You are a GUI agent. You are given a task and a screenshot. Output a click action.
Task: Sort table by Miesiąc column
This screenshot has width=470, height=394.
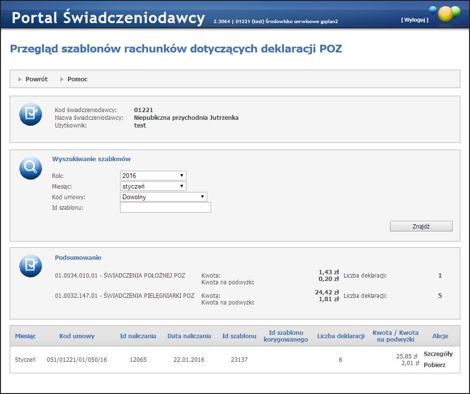click(26, 336)
